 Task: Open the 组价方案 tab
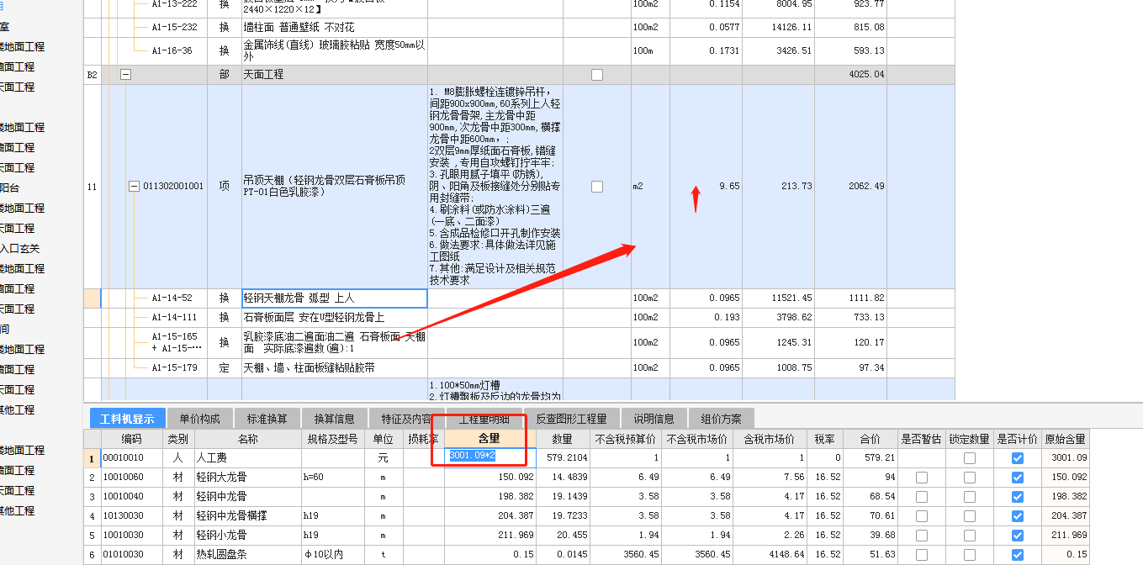[722, 419]
